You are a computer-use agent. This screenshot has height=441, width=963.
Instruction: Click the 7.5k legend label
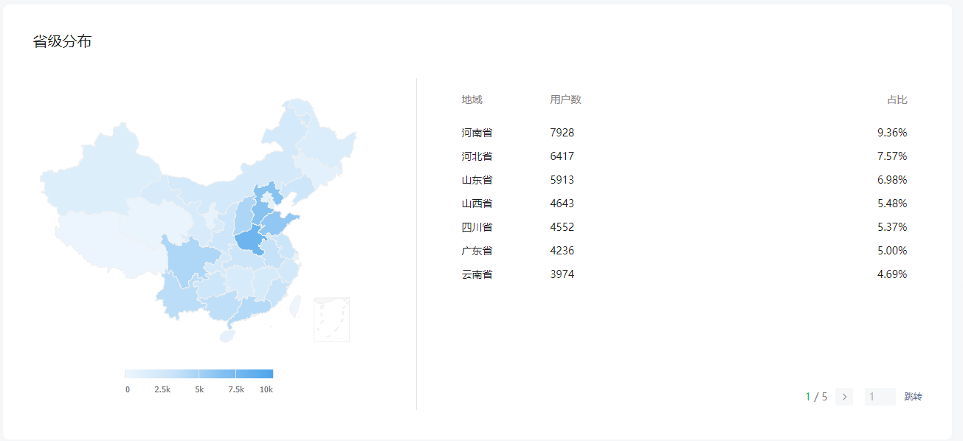236,389
